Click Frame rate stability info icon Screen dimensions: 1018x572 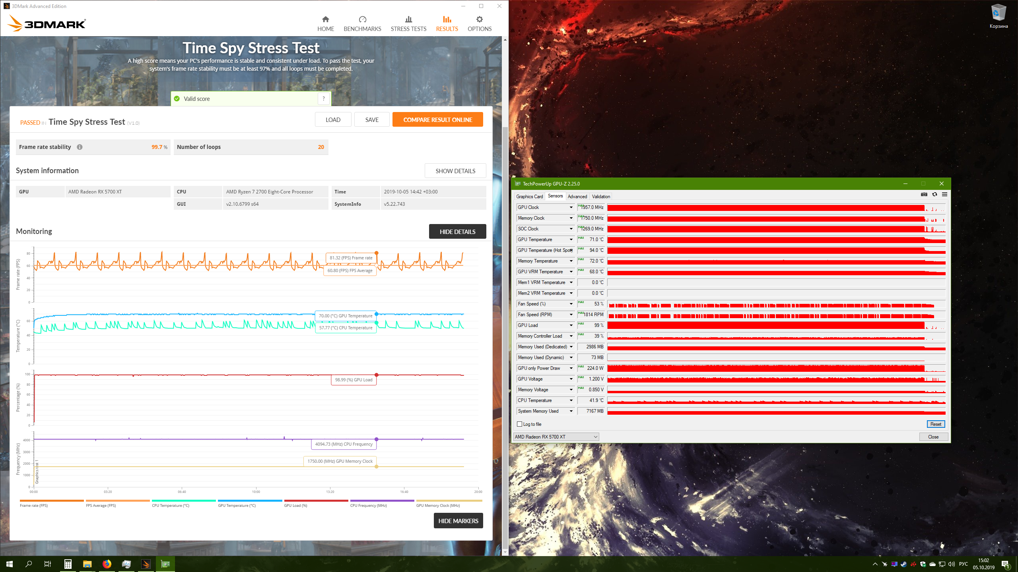click(80, 147)
